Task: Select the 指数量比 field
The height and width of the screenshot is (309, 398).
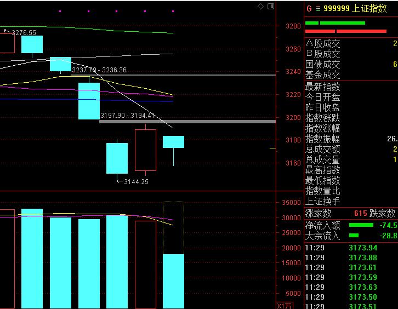Action: [x=351, y=191]
